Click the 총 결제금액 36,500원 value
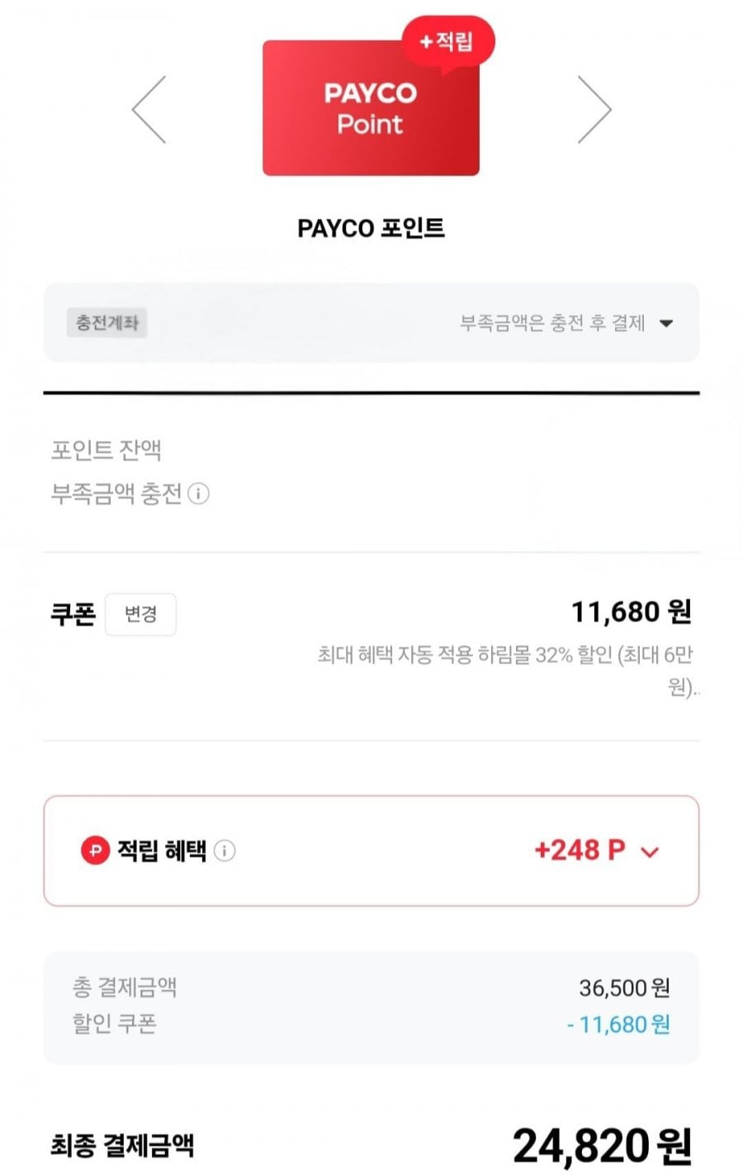 [624, 988]
